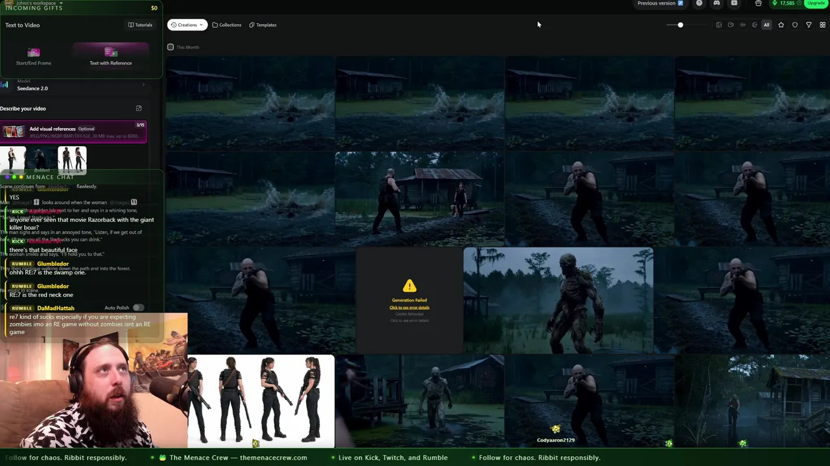Click the 3/15 reference counter badge

click(x=140, y=125)
